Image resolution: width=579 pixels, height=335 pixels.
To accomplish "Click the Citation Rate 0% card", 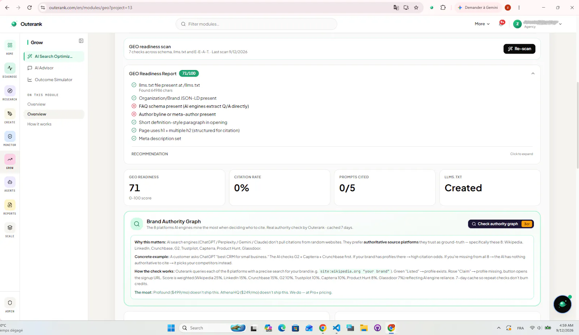I will point(279,188).
